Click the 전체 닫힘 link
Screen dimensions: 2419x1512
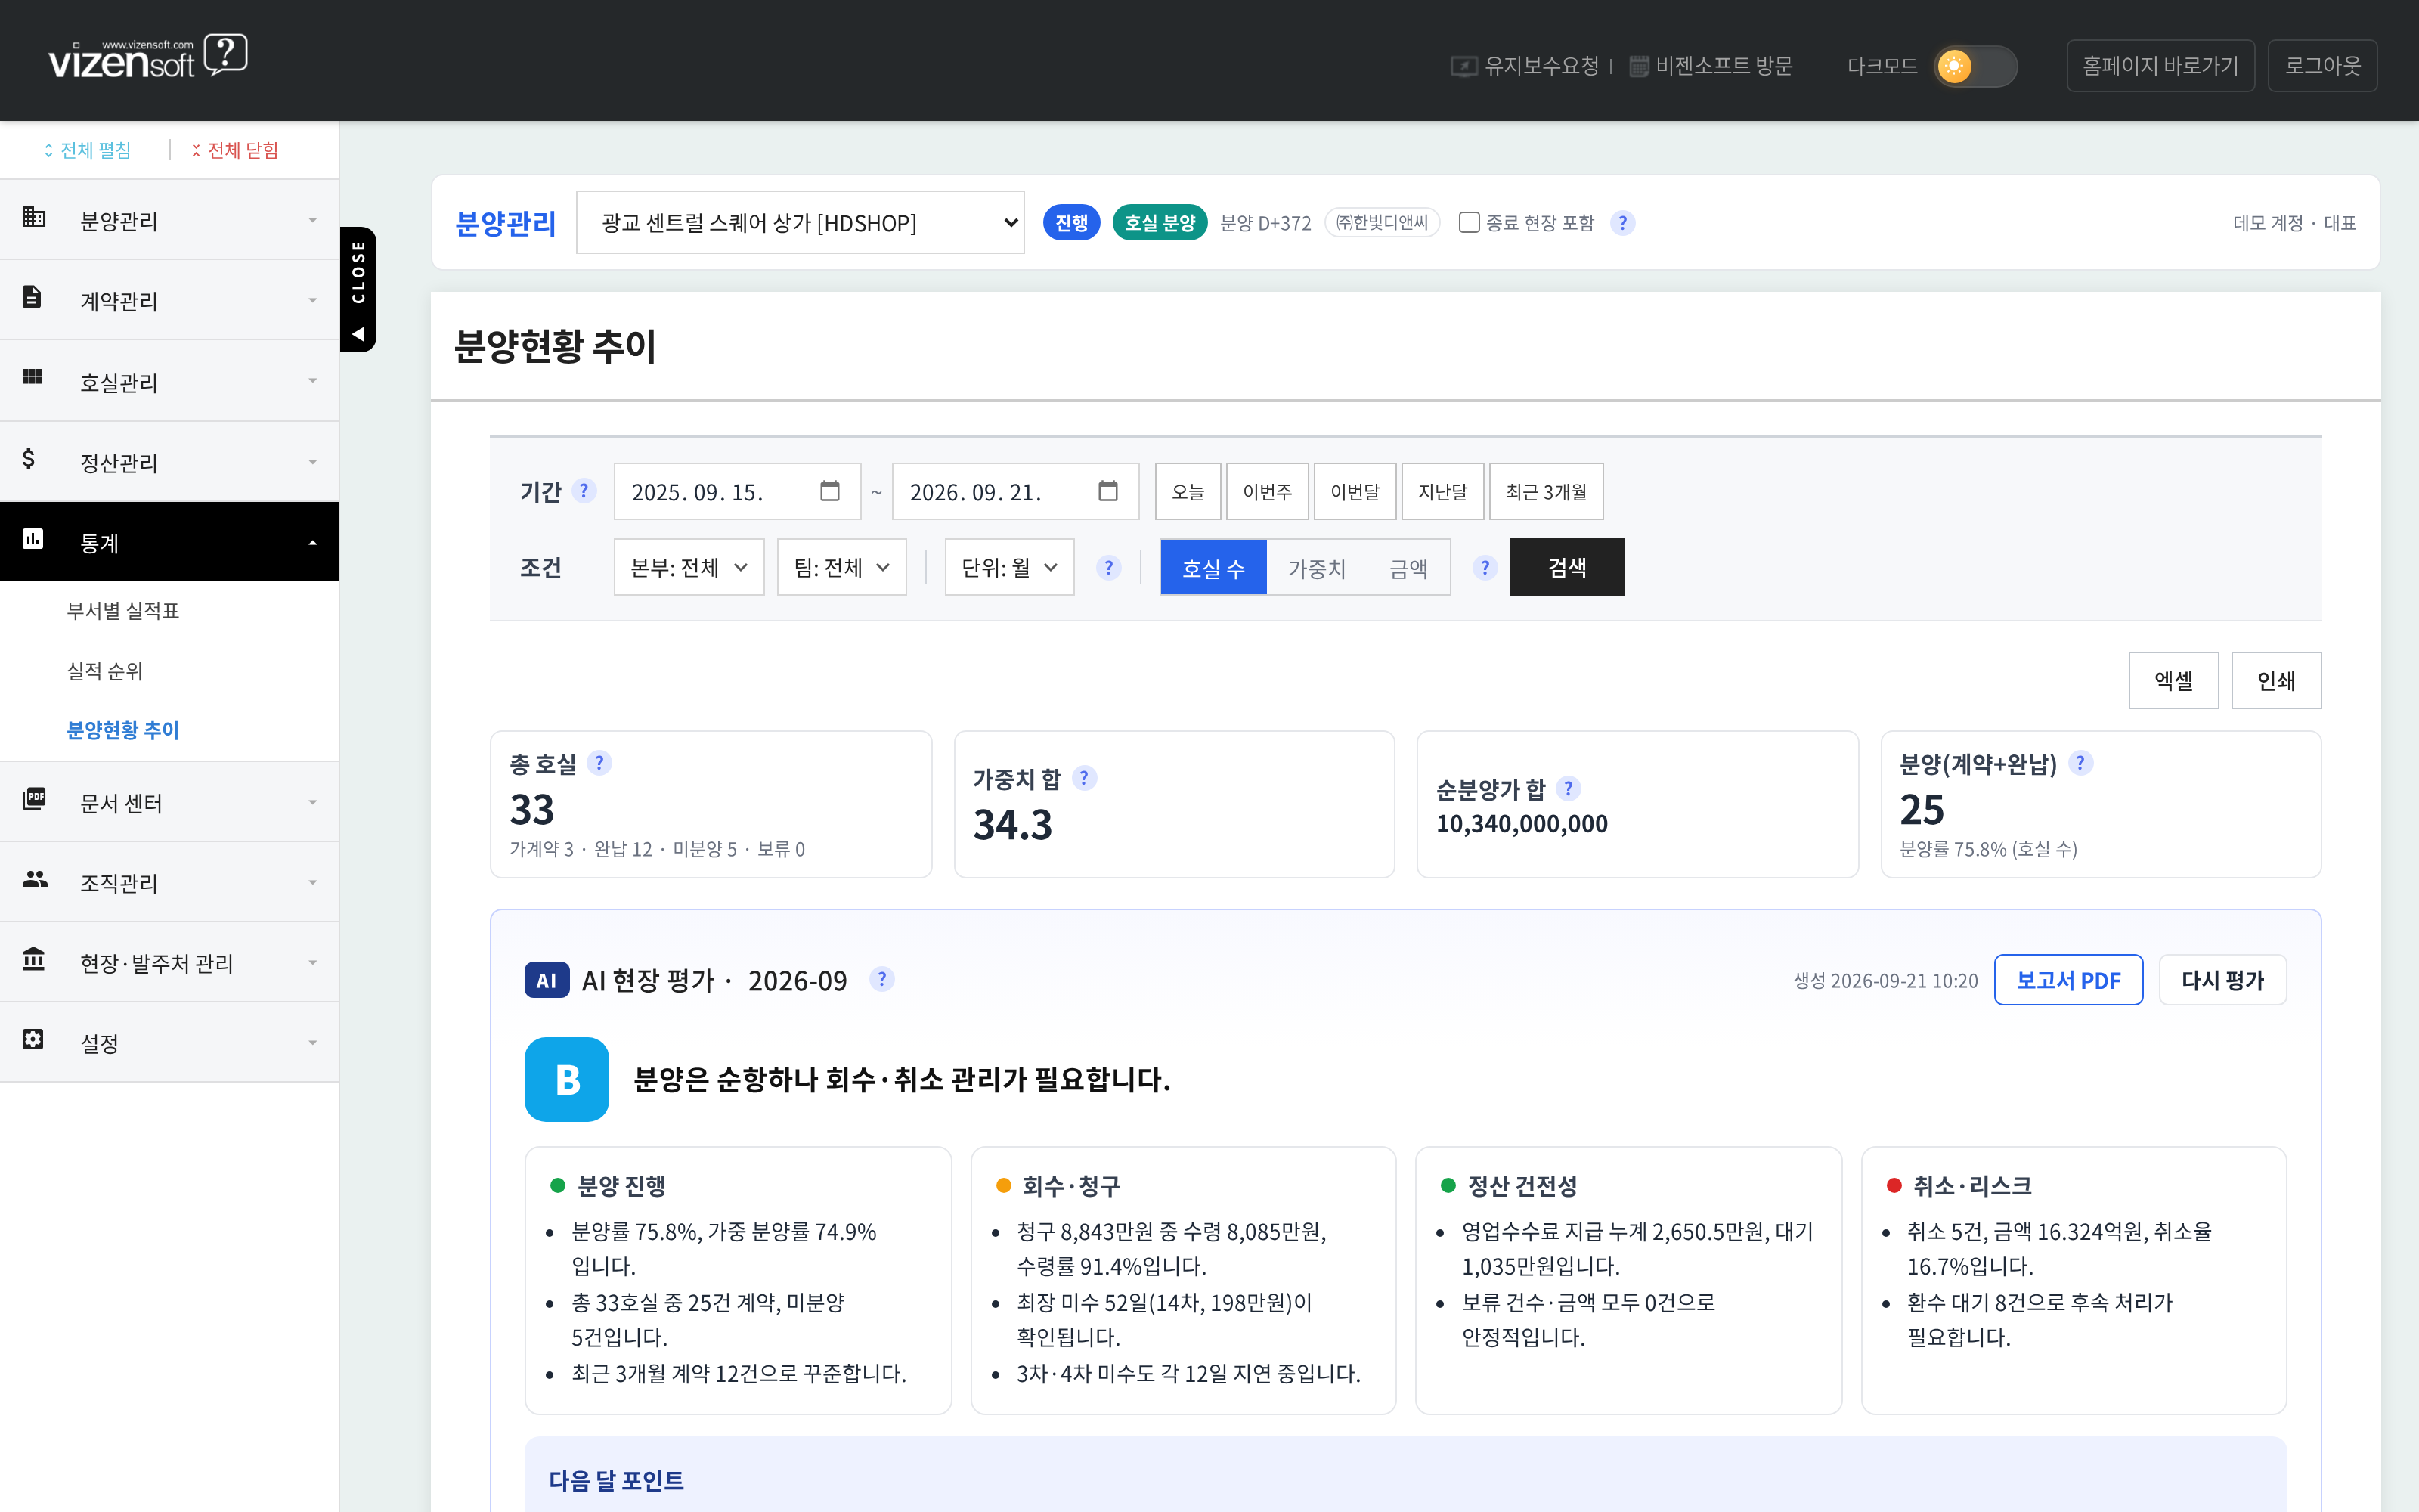(x=235, y=150)
